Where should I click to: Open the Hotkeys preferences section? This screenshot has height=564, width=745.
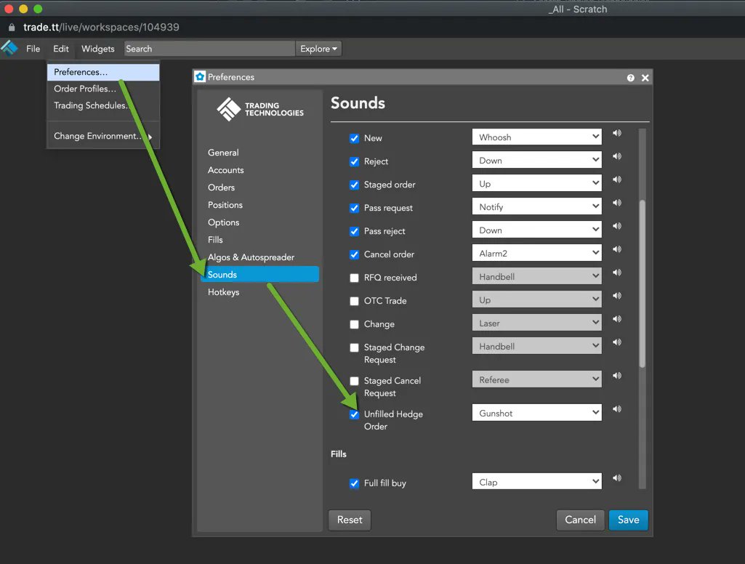[223, 292]
